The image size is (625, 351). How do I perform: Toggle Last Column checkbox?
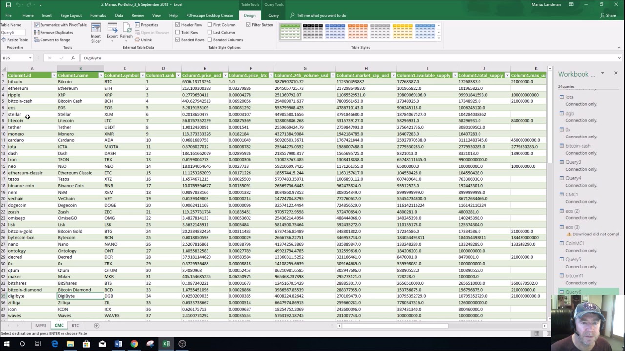coord(209,33)
